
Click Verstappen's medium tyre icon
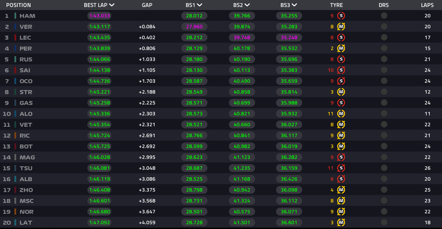tap(341, 27)
